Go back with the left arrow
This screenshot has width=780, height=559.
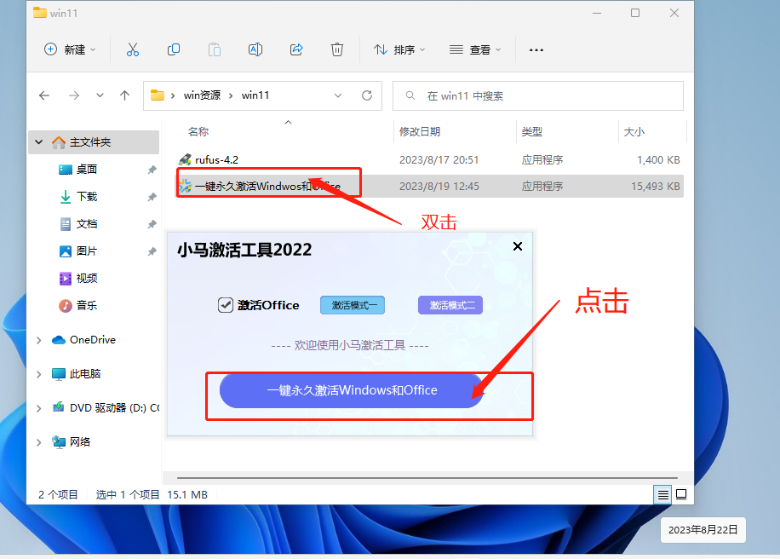44,95
